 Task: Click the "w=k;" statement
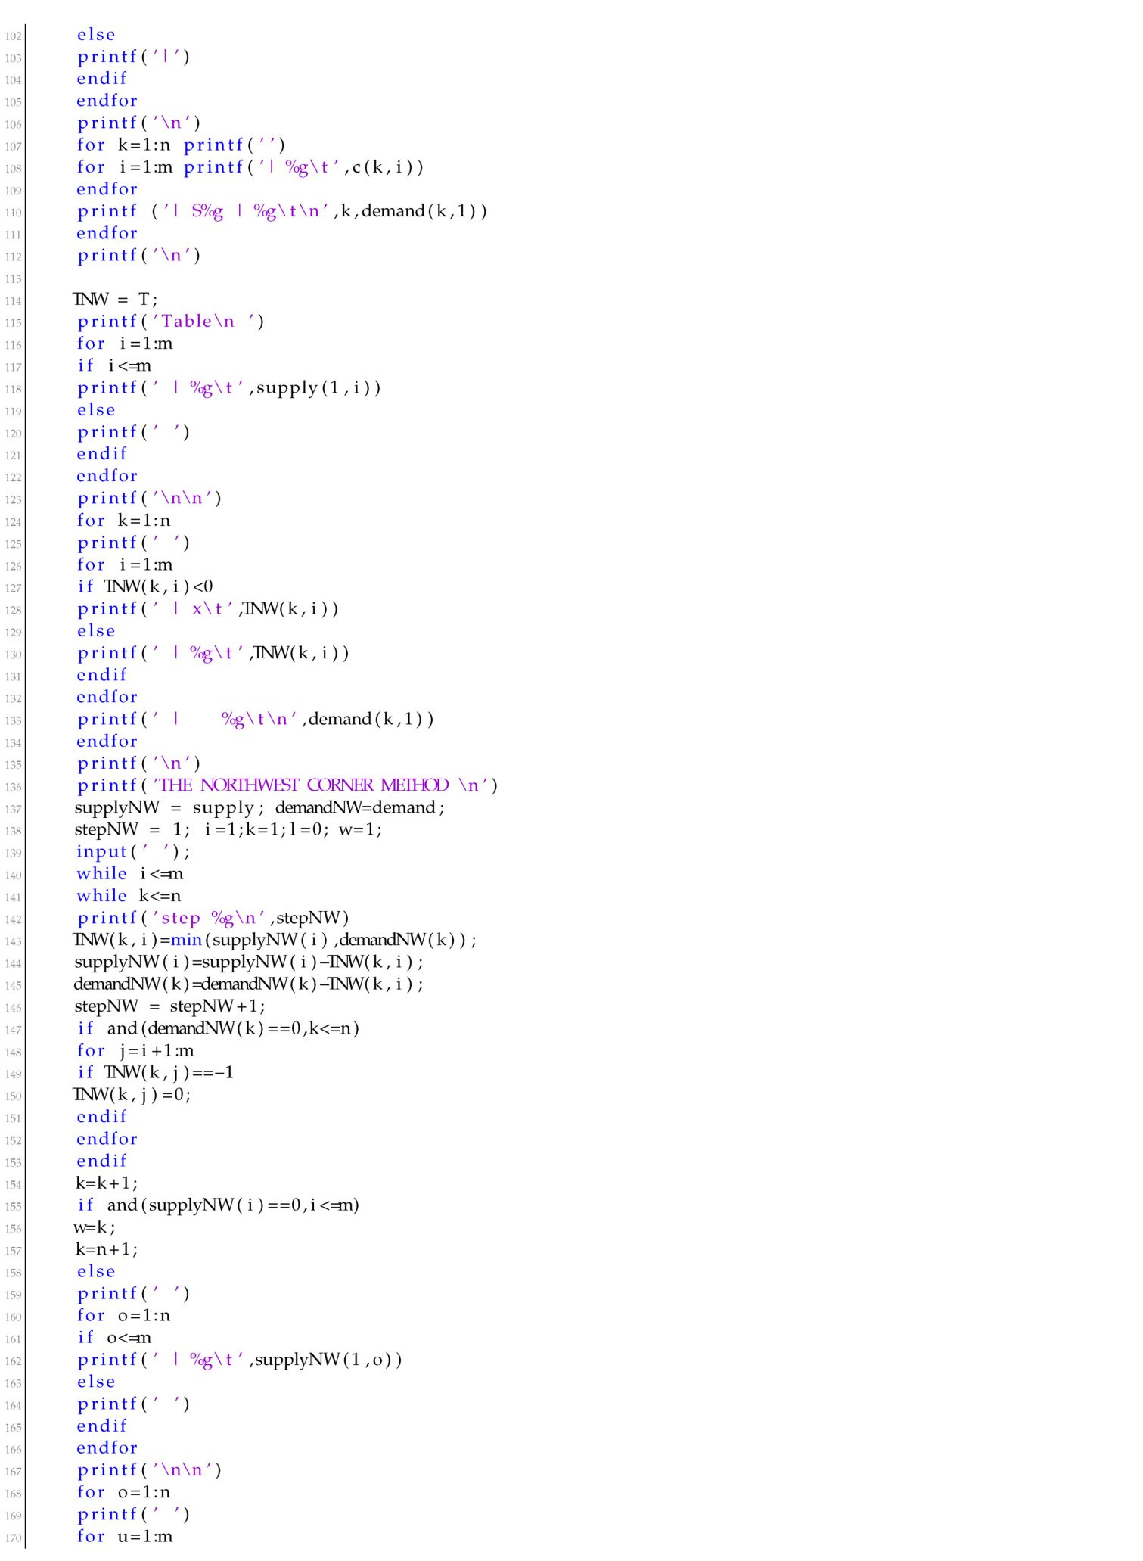click(95, 1227)
